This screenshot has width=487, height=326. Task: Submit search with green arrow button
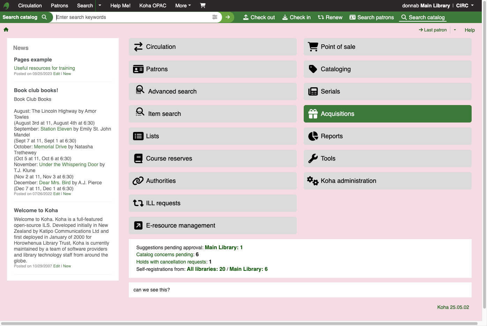(228, 17)
